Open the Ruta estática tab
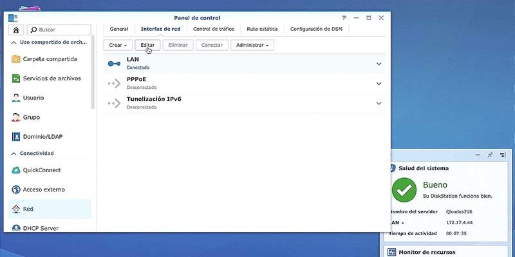Image resolution: width=515 pixels, height=257 pixels. coord(262,29)
